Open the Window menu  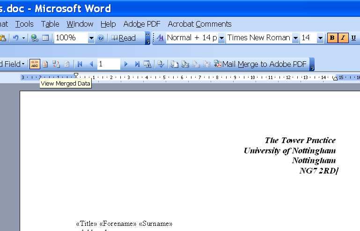pyautogui.click(x=80, y=24)
